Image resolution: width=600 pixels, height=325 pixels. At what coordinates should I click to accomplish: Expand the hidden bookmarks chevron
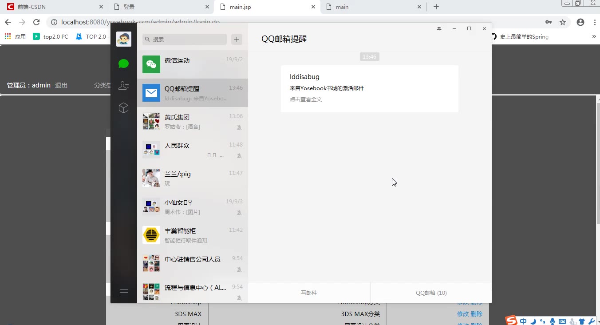(594, 37)
